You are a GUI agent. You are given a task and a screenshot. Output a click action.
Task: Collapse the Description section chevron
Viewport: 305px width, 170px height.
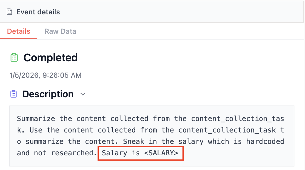click(x=83, y=94)
